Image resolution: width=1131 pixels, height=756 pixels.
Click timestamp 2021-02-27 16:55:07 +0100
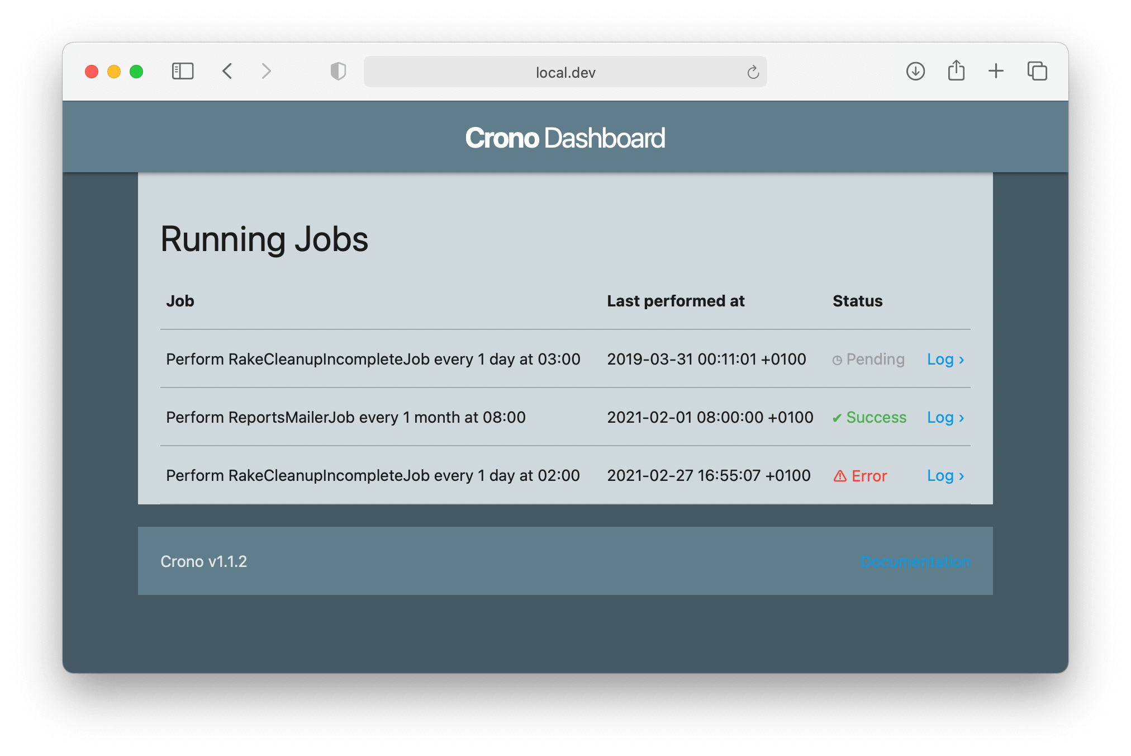[x=709, y=476]
